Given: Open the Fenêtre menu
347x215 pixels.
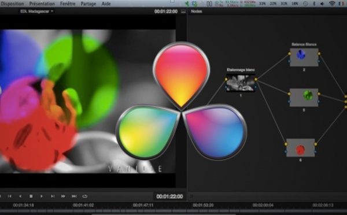Looking at the screenshot, I should [68, 4].
